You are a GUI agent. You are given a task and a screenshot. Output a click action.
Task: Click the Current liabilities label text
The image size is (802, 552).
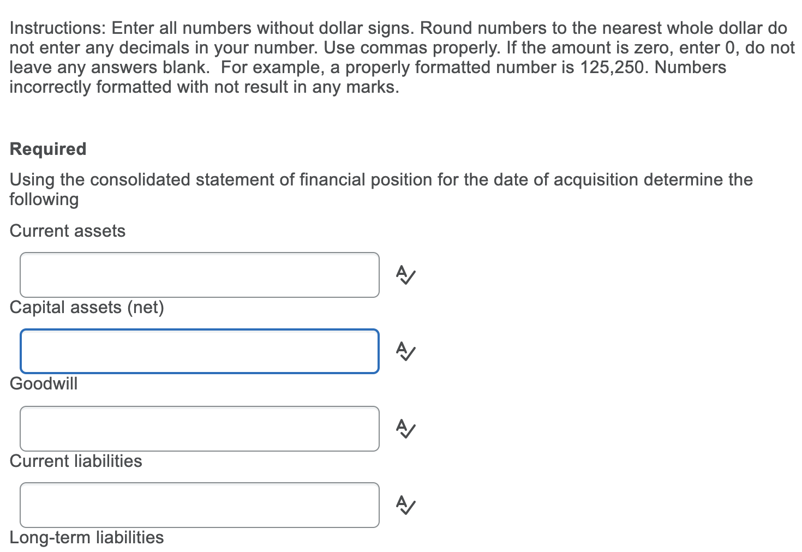(76, 461)
